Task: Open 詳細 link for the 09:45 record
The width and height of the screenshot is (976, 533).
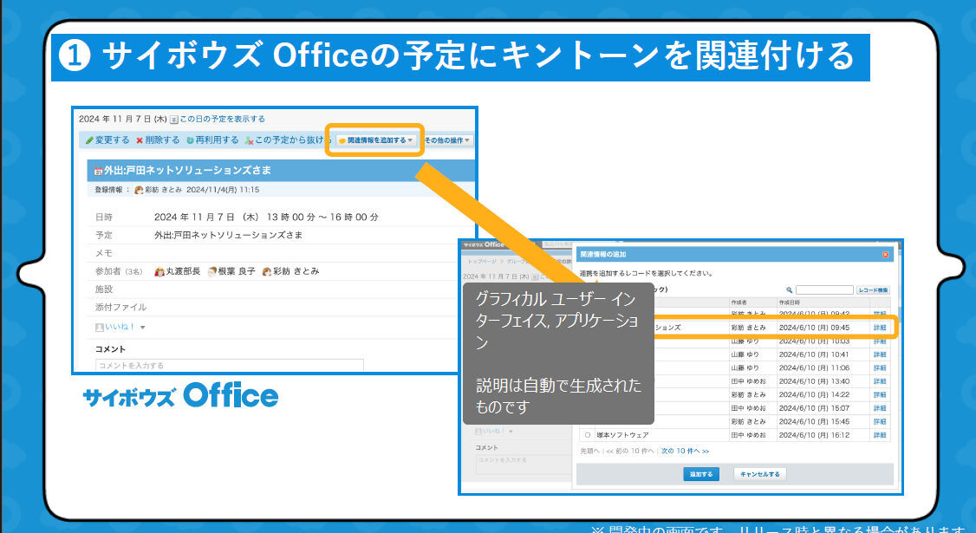Action: point(880,328)
